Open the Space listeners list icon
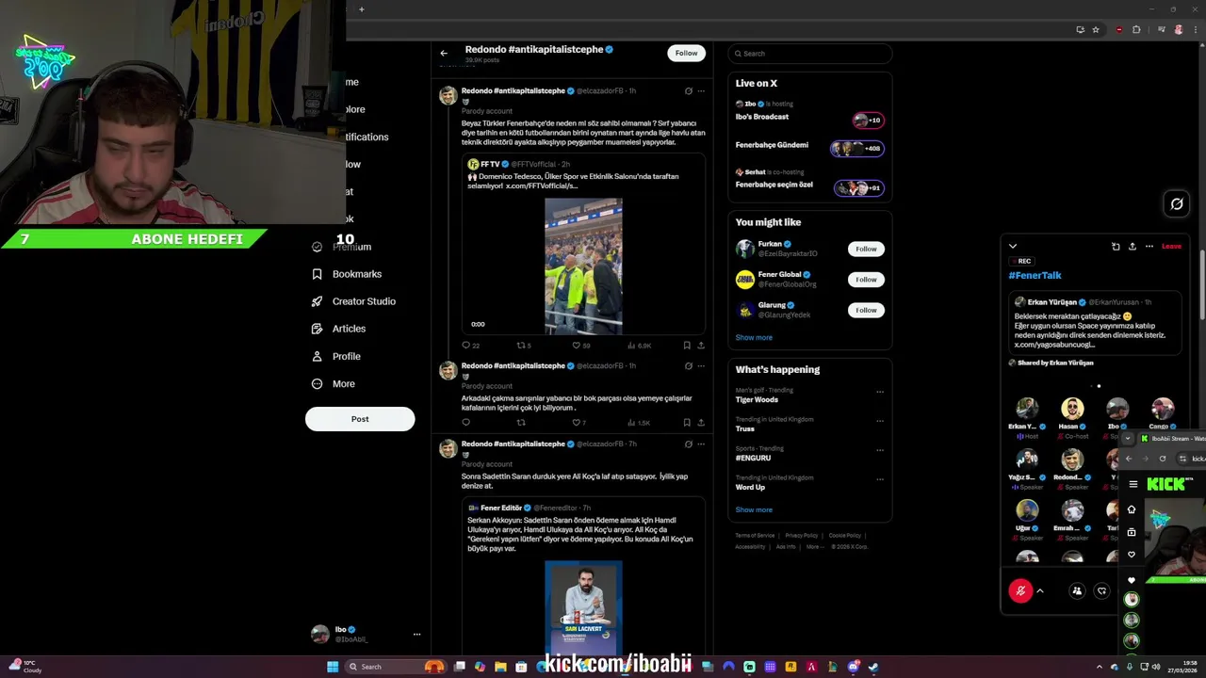This screenshot has width=1206, height=678. coord(1077,590)
